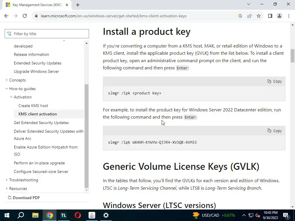Bookmark this page with the star icon
295x221 pixels.
(259, 16)
